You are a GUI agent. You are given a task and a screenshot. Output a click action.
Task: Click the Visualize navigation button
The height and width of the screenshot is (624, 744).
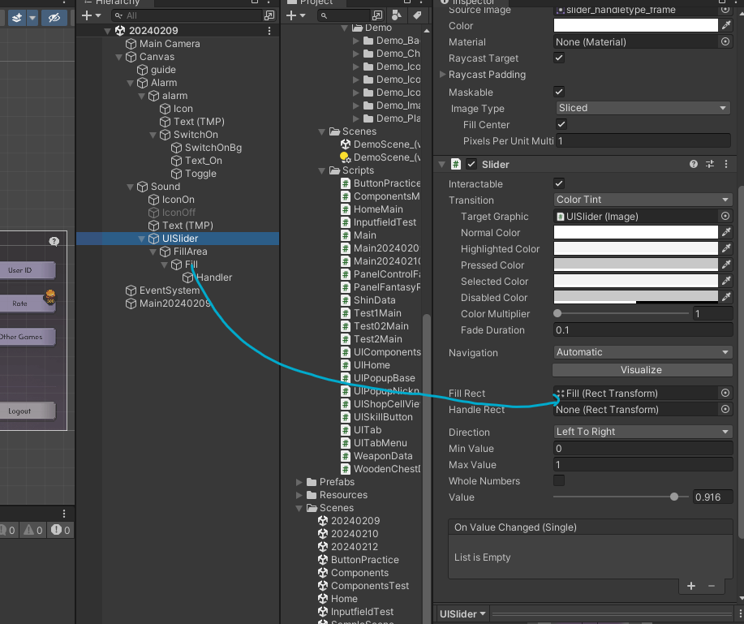point(643,370)
